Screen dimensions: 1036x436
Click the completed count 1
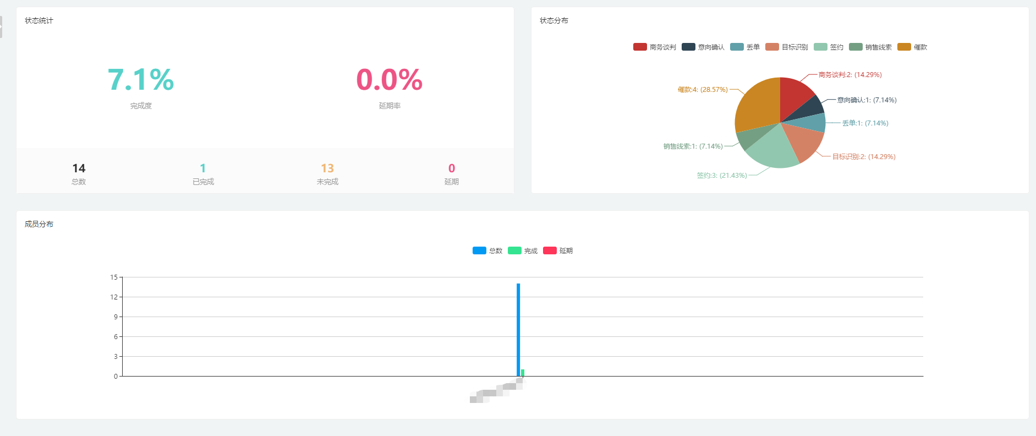(x=203, y=168)
